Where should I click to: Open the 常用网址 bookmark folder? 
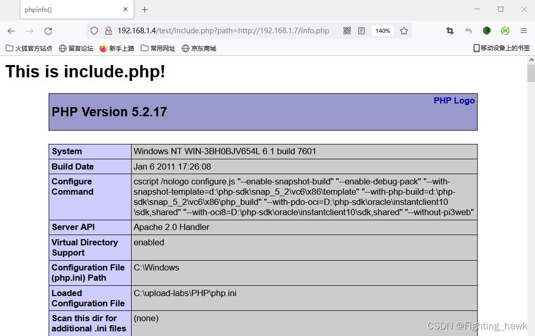pyautogui.click(x=158, y=49)
